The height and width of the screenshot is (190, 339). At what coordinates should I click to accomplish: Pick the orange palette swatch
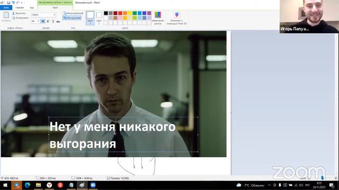(125, 13)
